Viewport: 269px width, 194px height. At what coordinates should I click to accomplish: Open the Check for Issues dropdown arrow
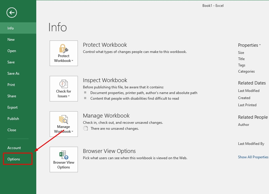(x=69, y=96)
